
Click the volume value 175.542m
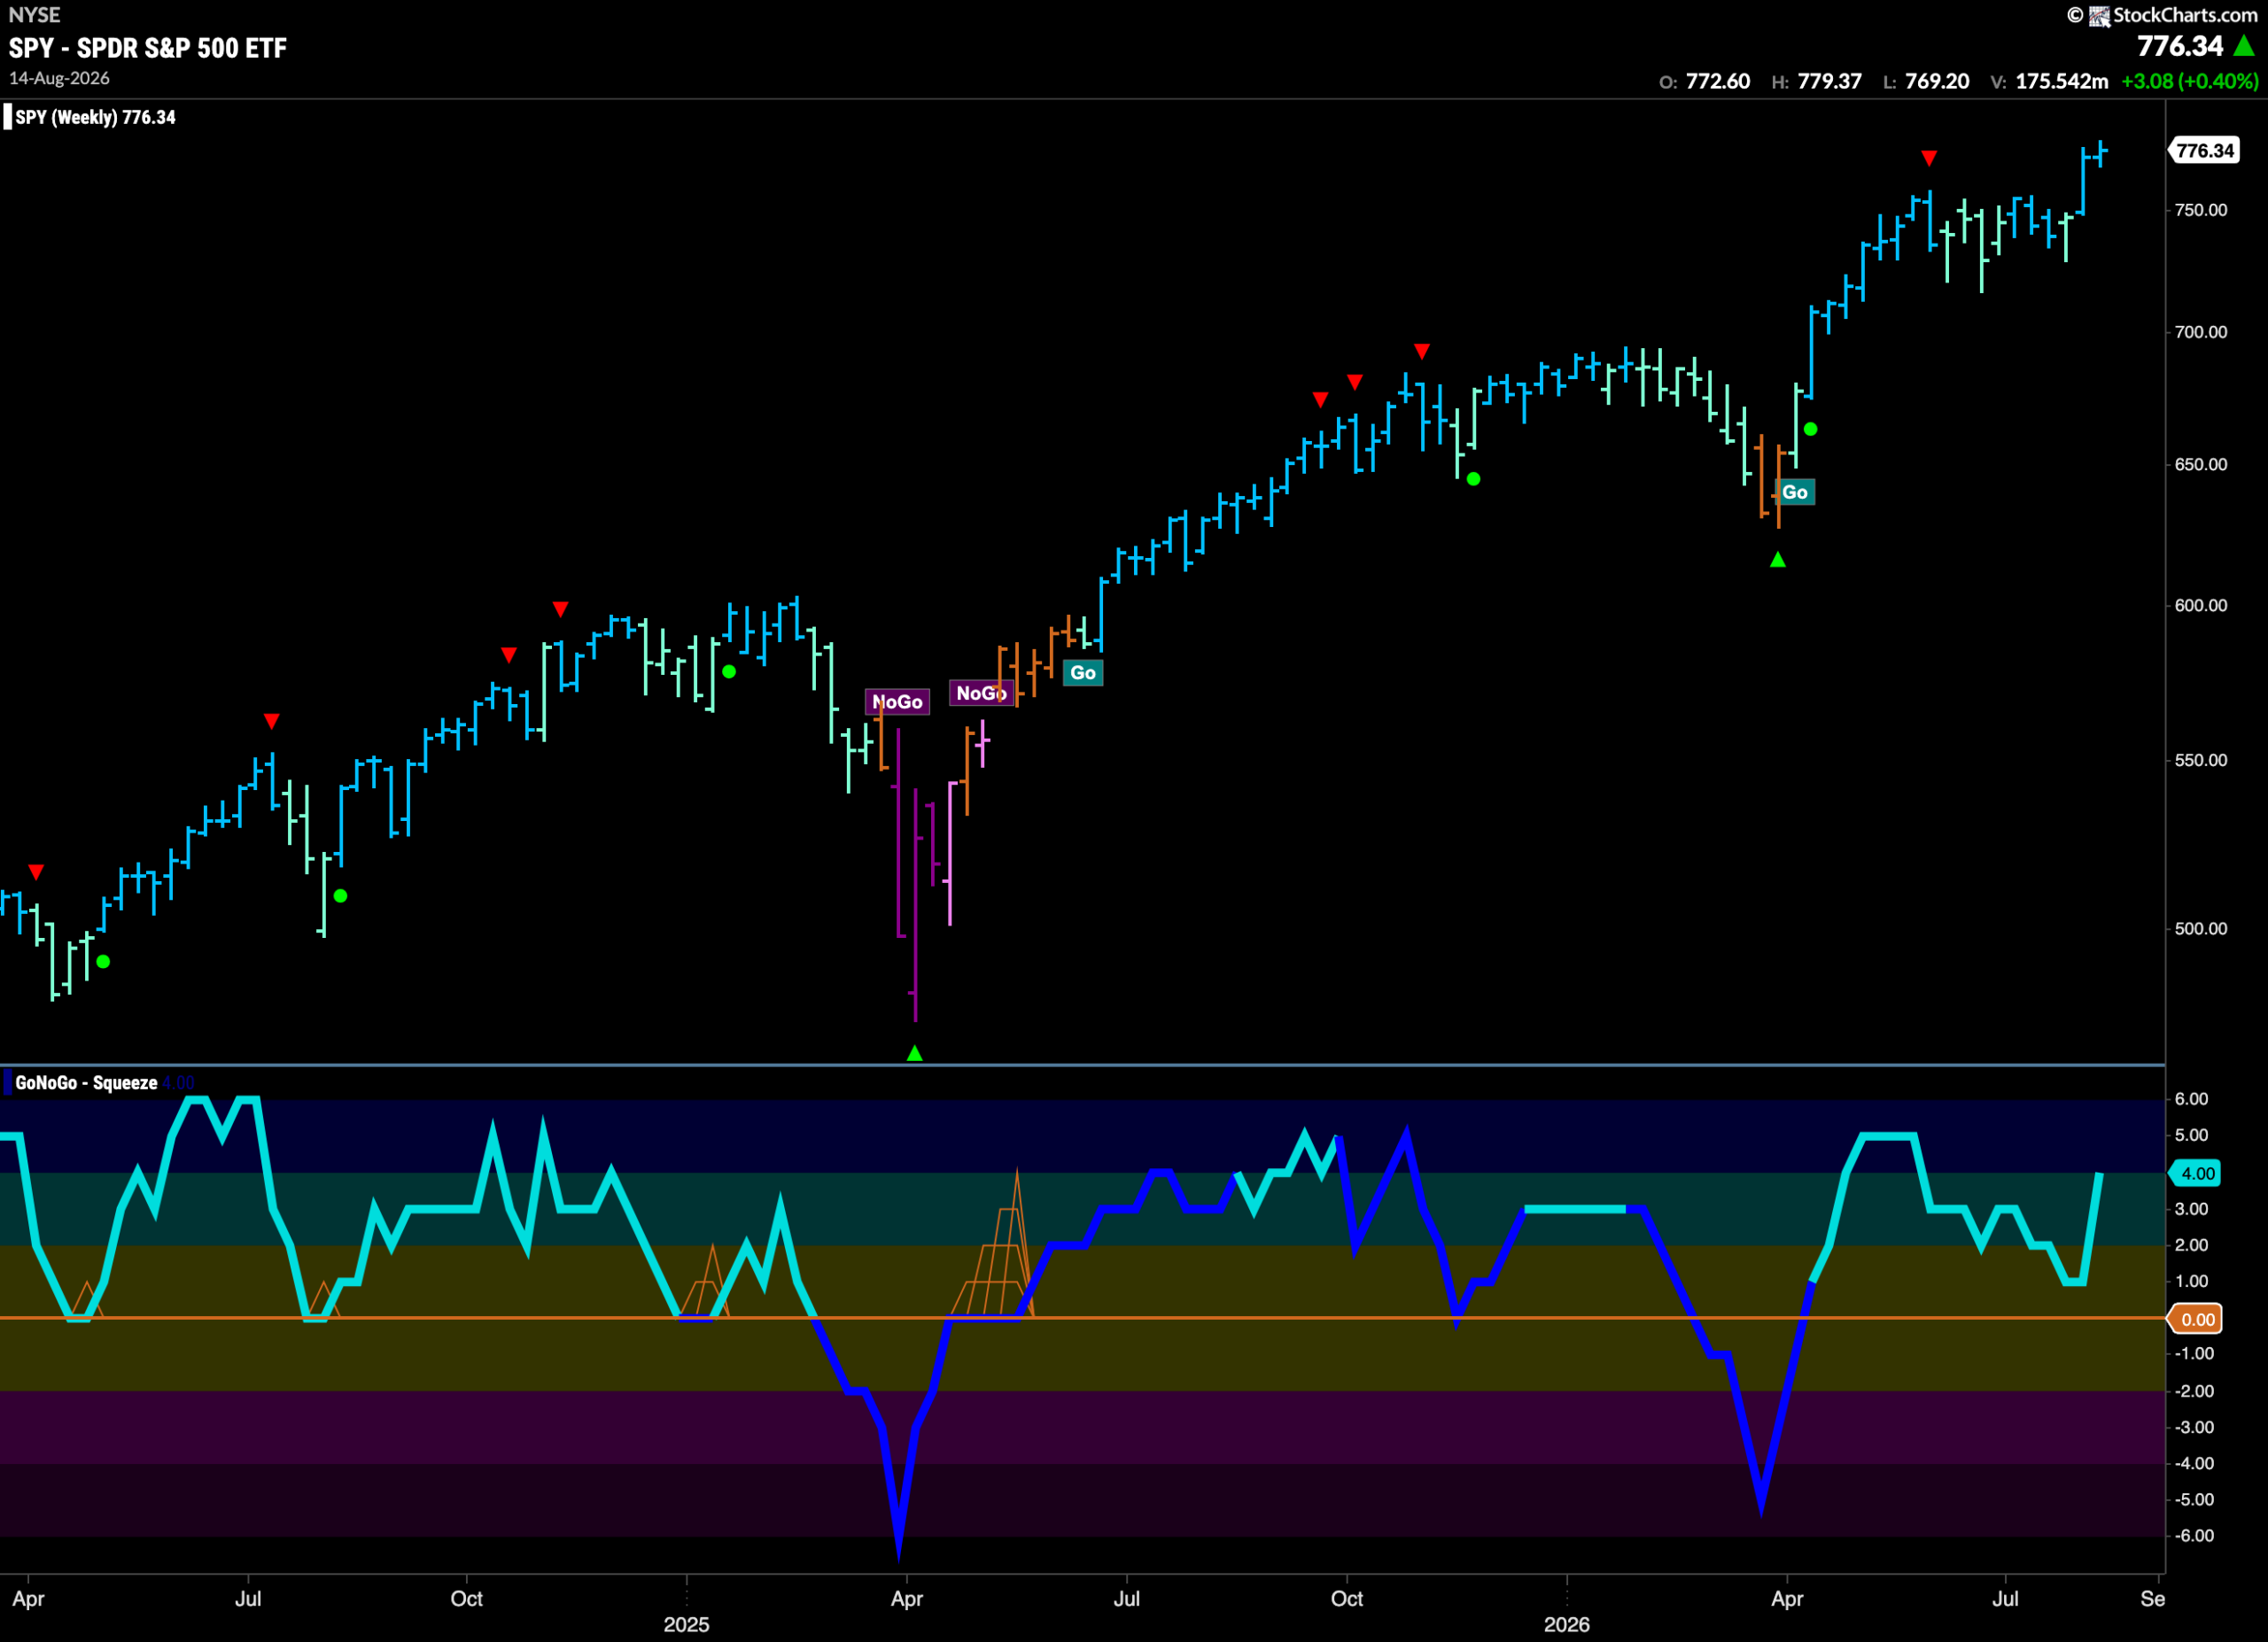[2061, 82]
